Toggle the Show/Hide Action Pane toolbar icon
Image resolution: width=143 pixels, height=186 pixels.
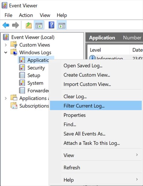pyautogui.click(x=62, y=25)
